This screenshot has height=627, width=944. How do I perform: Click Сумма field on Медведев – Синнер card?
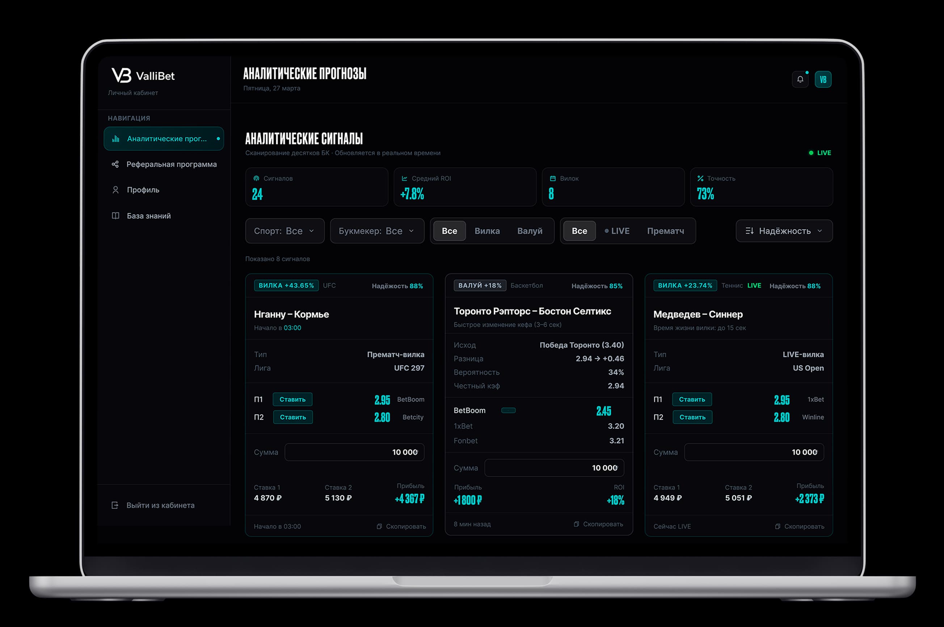(754, 452)
